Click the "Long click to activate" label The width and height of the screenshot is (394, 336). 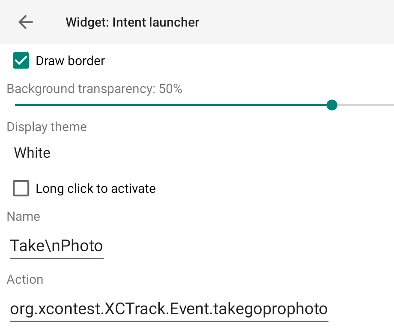coord(96,189)
